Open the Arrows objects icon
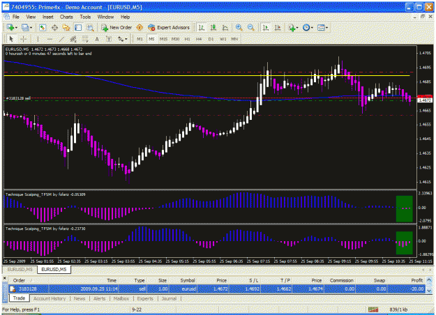 (121, 39)
